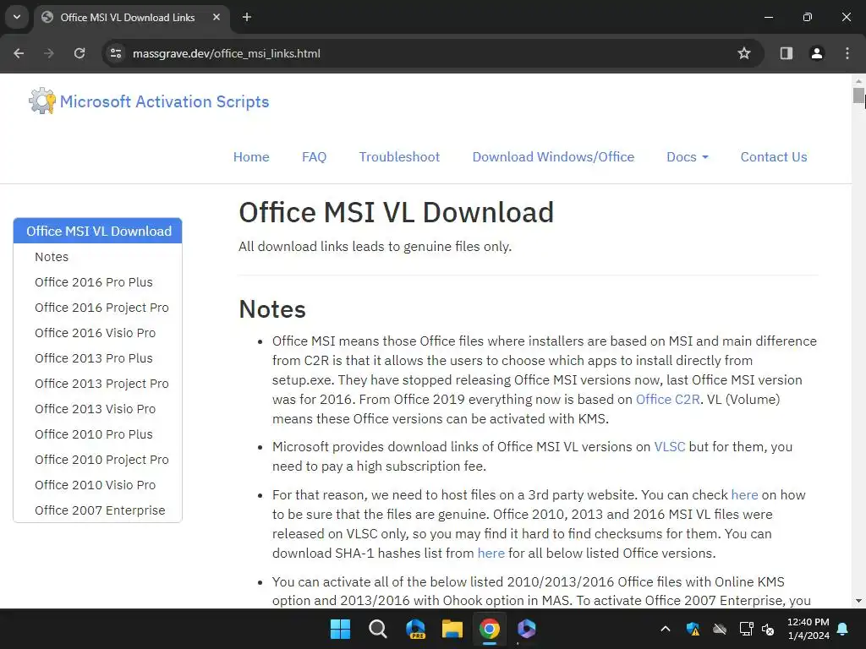Click the browser forward arrow
This screenshot has width=866, height=649.
[x=48, y=53]
